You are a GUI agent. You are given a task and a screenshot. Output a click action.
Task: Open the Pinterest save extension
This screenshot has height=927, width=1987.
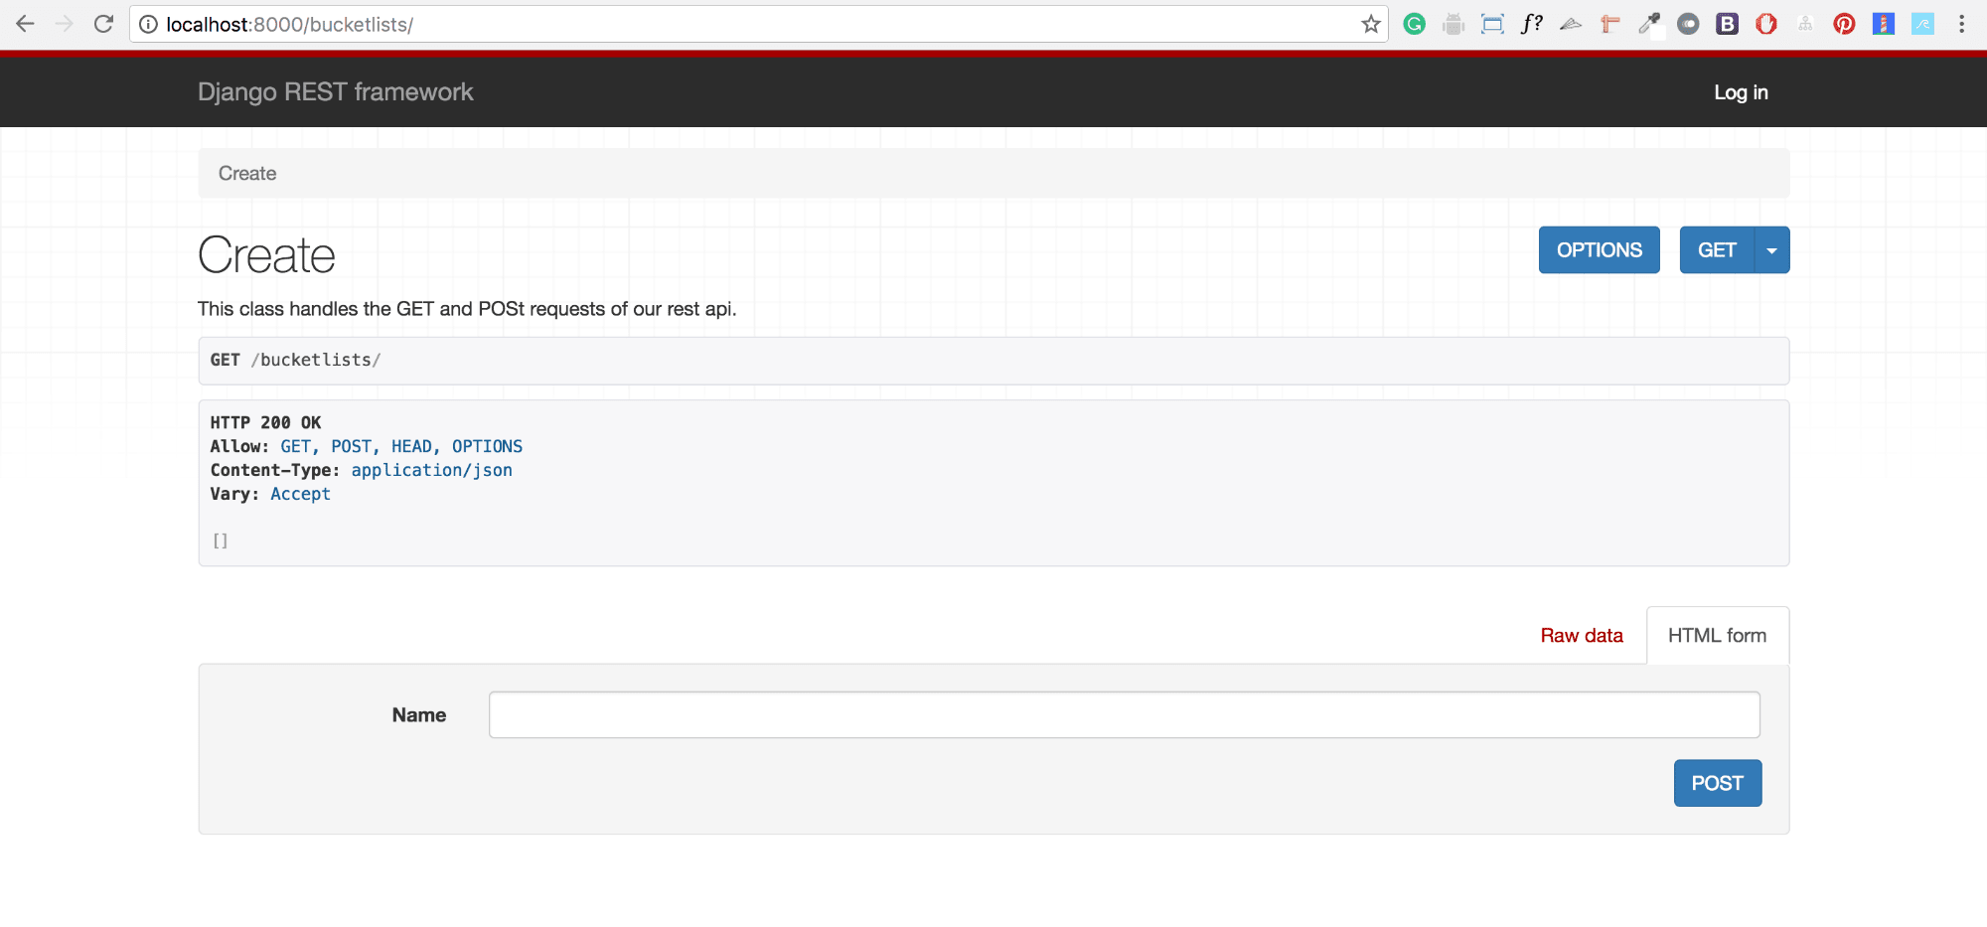click(1844, 24)
